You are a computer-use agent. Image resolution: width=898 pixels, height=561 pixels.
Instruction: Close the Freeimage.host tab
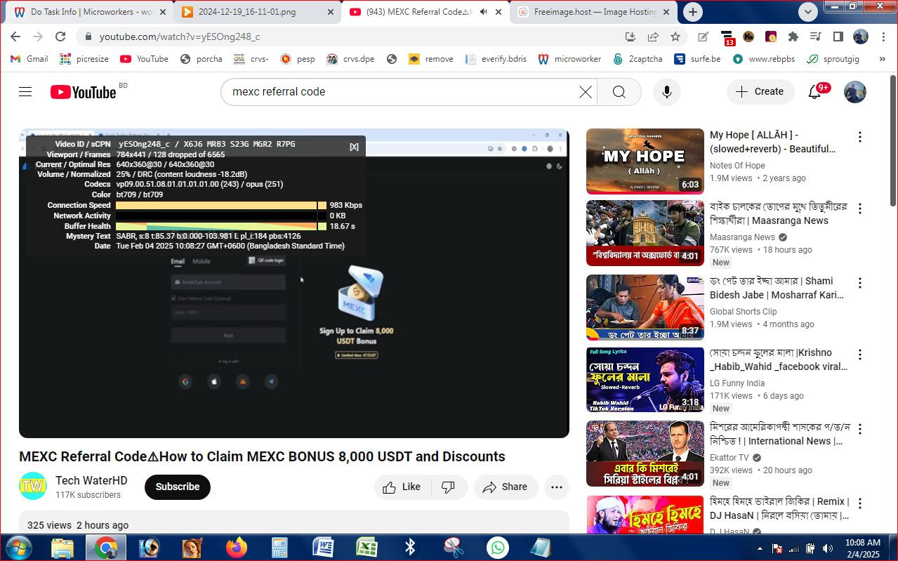click(x=666, y=12)
